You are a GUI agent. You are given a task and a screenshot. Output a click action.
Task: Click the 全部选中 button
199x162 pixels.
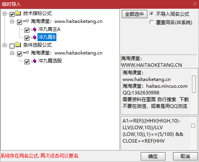[134, 14]
